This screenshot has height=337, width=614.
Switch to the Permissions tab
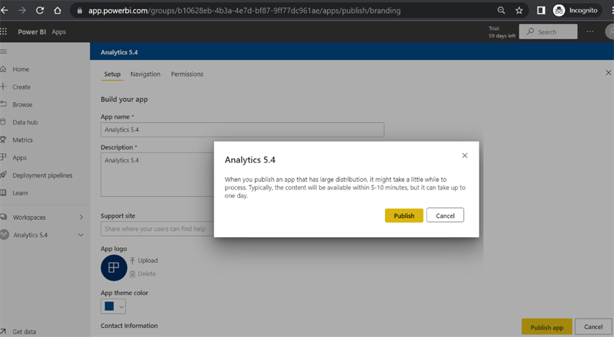click(x=187, y=74)
